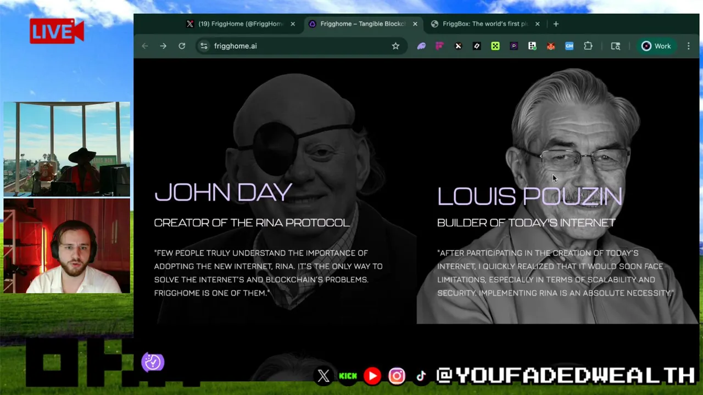Close the FriggBox tab

click(537, 24)
